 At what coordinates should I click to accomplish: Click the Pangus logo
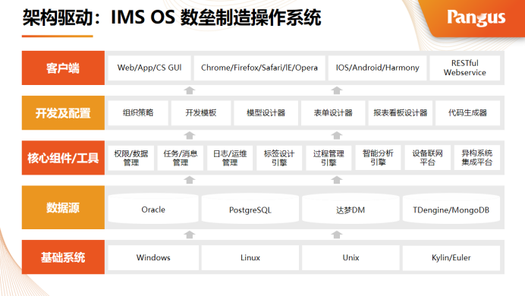click(x=476, y=17)
